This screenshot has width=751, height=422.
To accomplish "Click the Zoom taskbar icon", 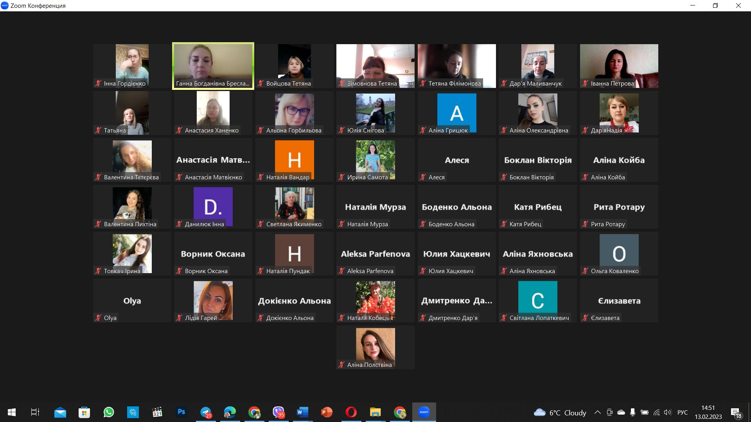I will click(424, 412).
